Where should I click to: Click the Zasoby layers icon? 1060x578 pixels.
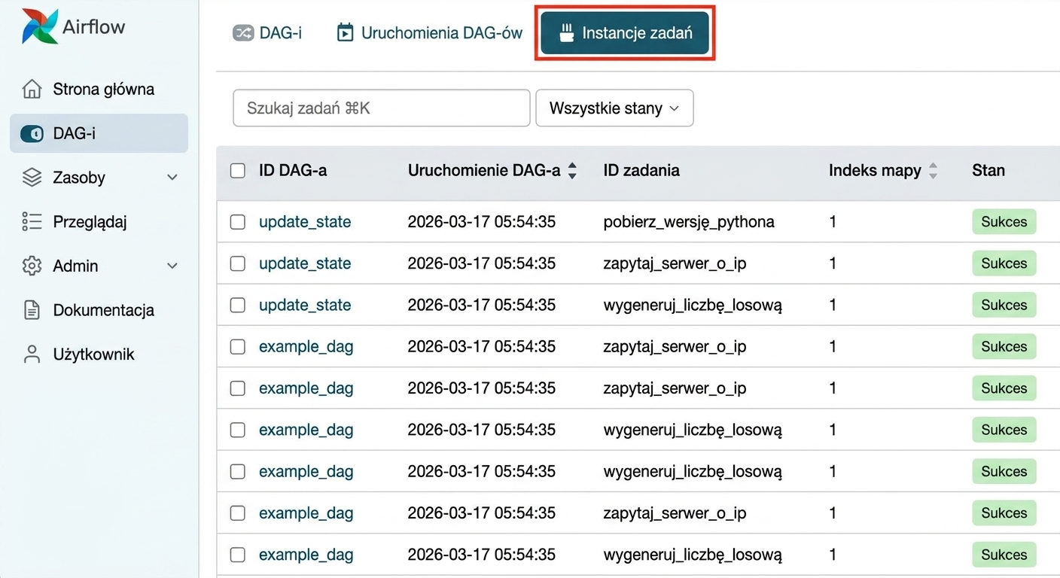pos(32,178)
